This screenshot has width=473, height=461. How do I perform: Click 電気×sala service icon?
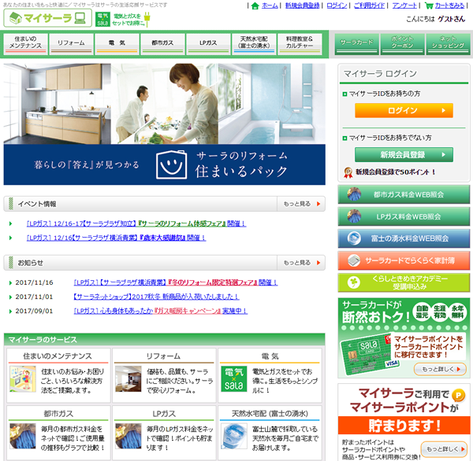(234, 379)
